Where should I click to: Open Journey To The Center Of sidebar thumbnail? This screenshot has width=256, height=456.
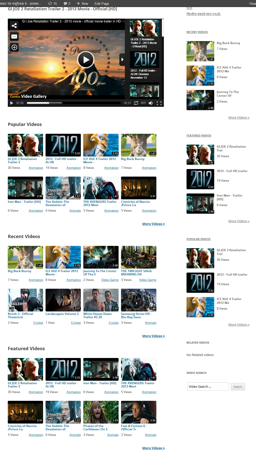pyautogui.click(x=200, y=100)
